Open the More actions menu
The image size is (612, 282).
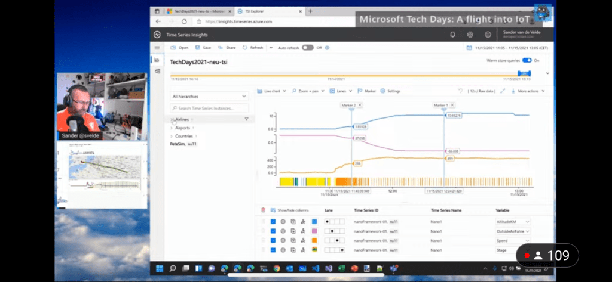point(528,91)
